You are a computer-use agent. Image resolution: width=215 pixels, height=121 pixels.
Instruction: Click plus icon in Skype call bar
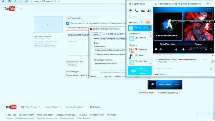click(183, 49)
